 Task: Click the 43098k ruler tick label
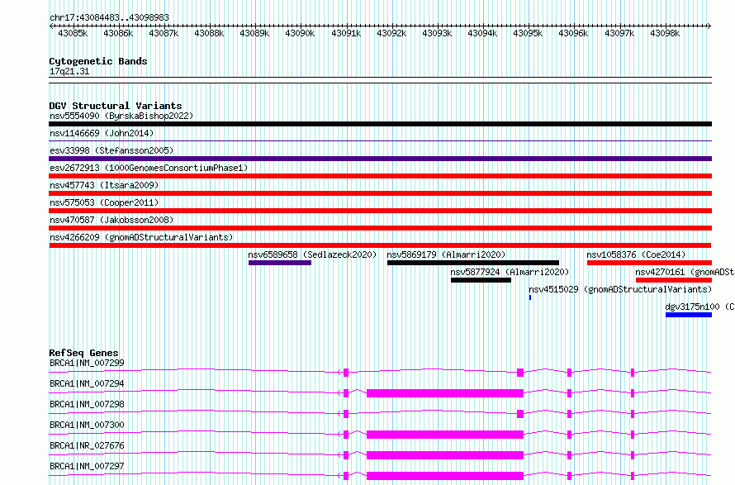665,33
